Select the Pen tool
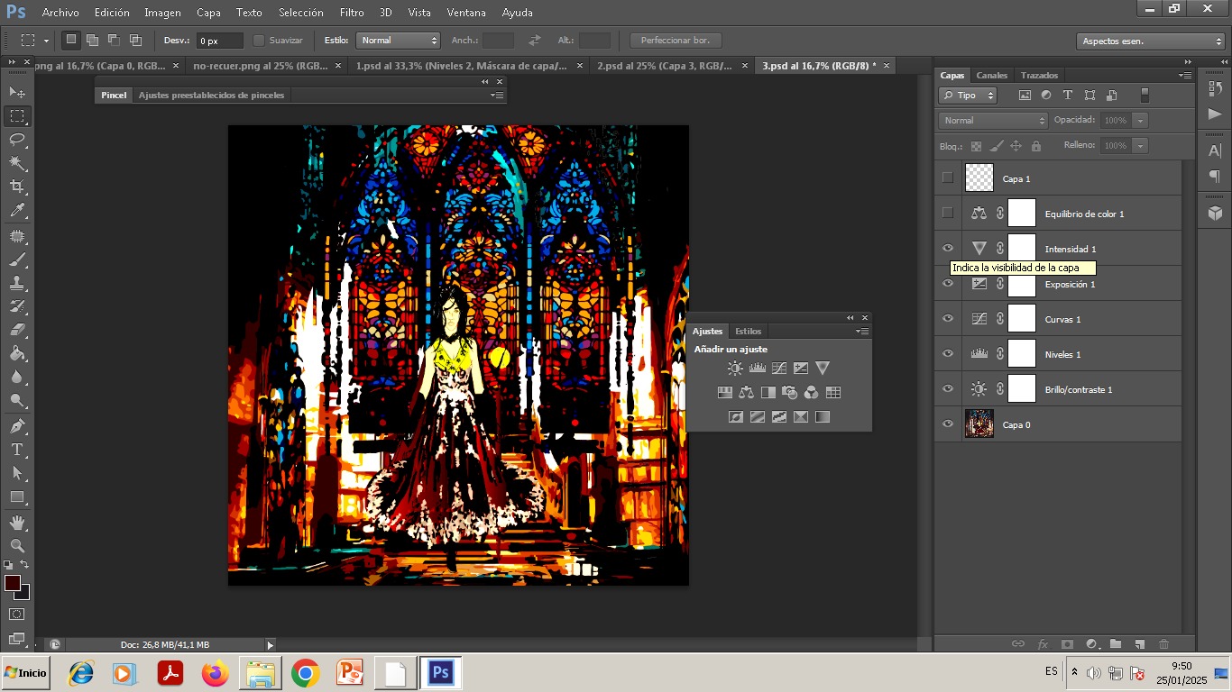This screenshot has height=692, width=1232. pos(17,425)
